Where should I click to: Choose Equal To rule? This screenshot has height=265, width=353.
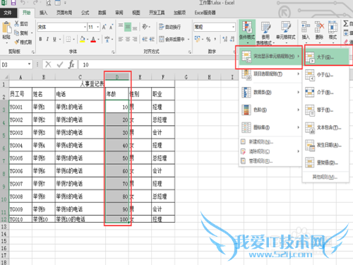325,110
